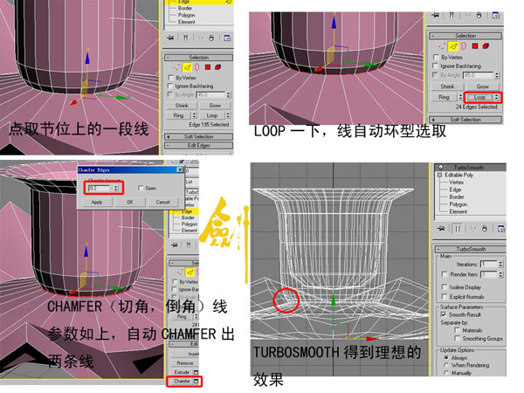Select Element sub-object icon in Edge 195 Selected panel
This screenshot has width=524, height=393.
click(x=217, y=67)
